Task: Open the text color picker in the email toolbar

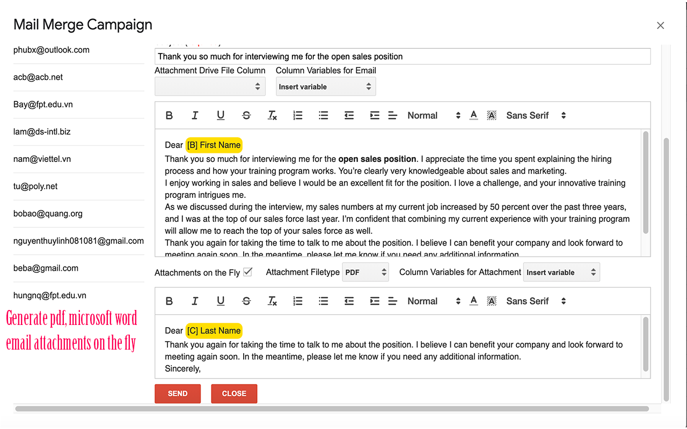Action: click(x=473, y=115)
